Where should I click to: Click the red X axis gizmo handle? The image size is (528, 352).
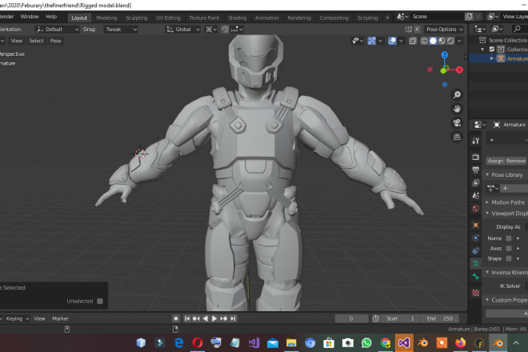pyautogui.click(x=459, y=70)
